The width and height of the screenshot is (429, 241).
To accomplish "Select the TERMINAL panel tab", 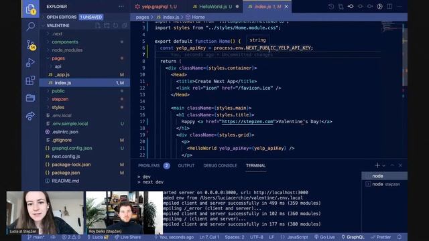I will (x=255, y=165).
